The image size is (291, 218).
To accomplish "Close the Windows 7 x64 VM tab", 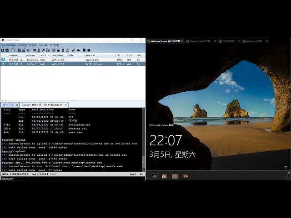I will click(215, 41).
